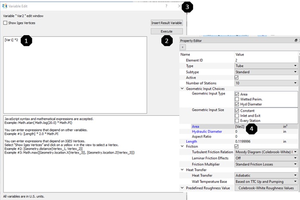Image resolution: width=300 pixels, height=200 pixels.
Task: Open the Type dropdown showing Tube
Action: point(266,66)
